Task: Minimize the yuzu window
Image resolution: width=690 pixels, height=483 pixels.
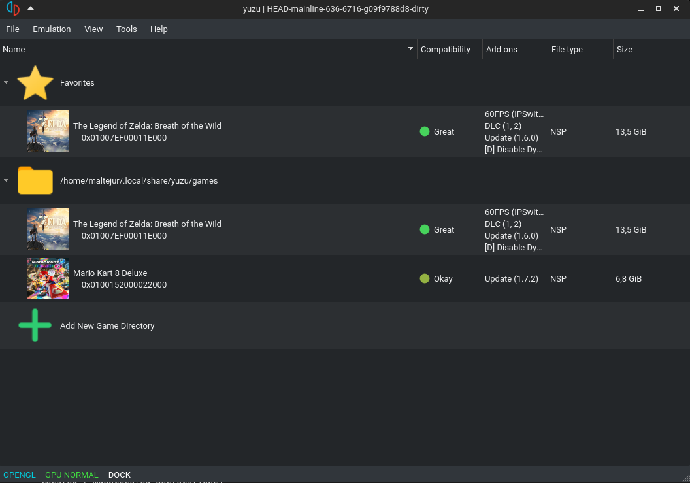Action: click(x=641, y=8)
